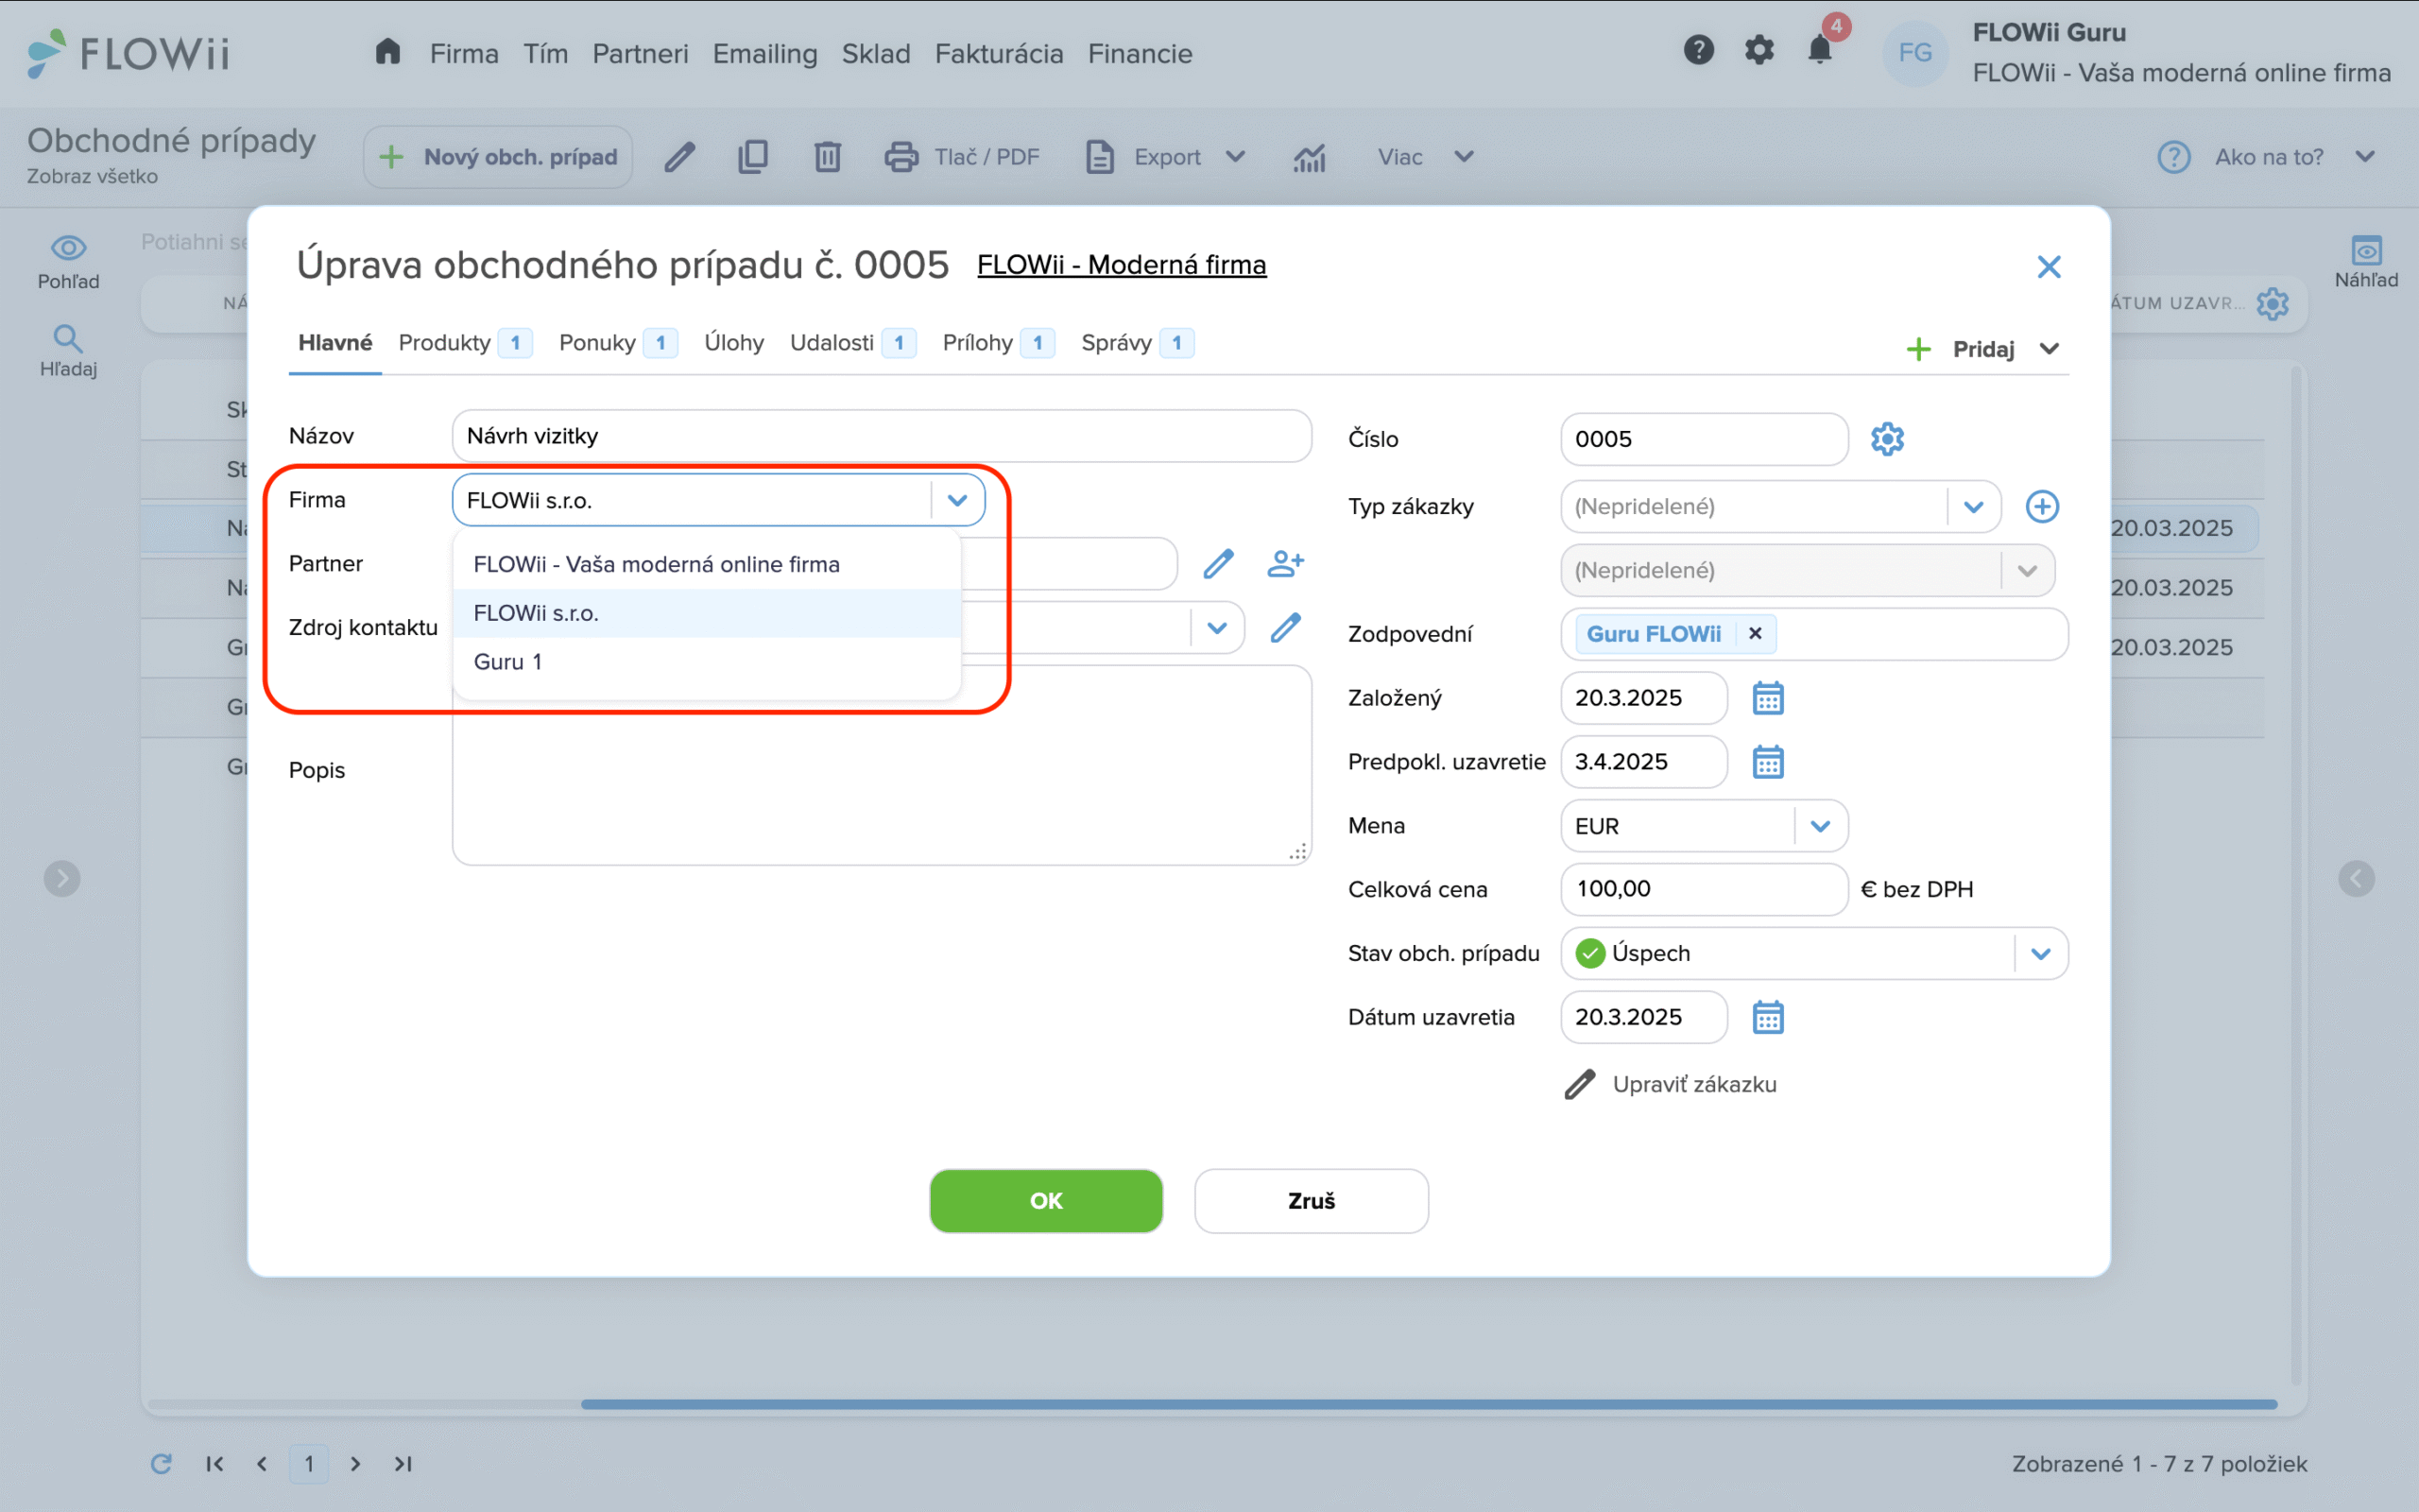Image resolution: width=2419 pixels, height=1512 pixels.
Task: Open Stav obch. prípadu dropdown
Action: click(2041, 953)
